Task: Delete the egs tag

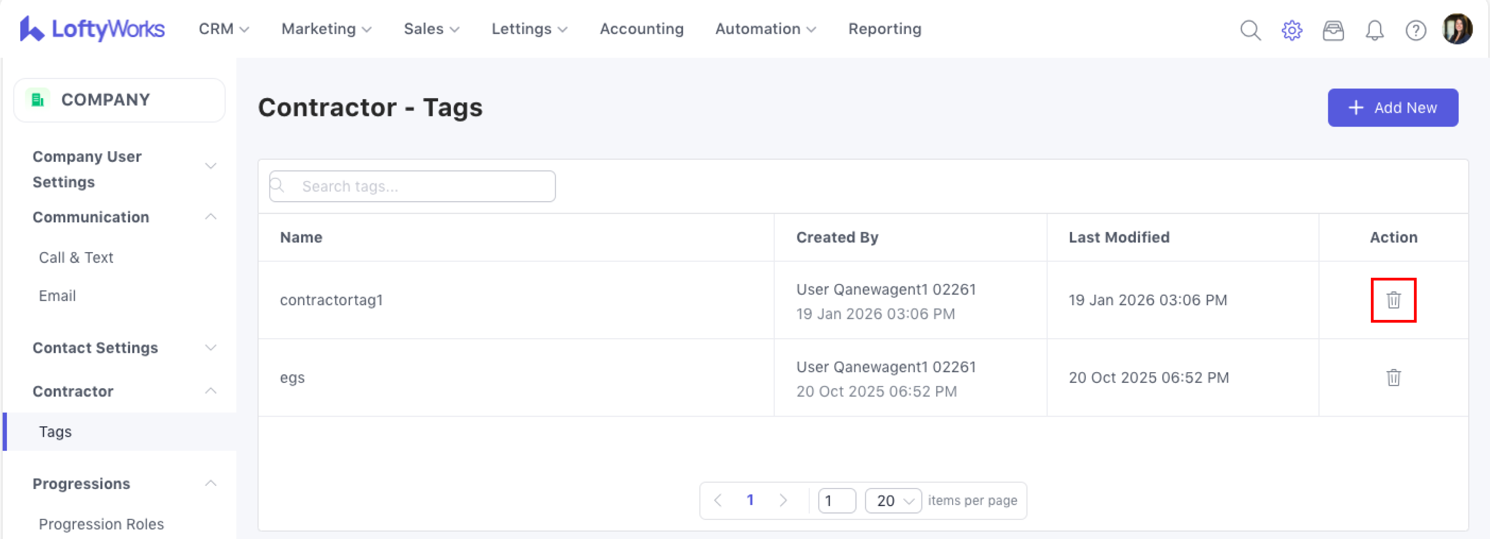Action: (x=1393, y=378)
